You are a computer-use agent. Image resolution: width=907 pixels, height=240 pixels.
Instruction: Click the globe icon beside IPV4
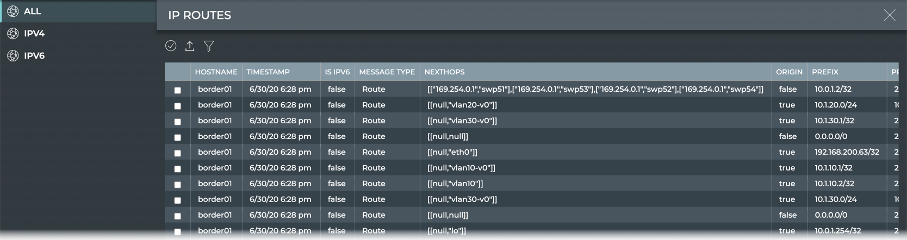coord(13,34)
